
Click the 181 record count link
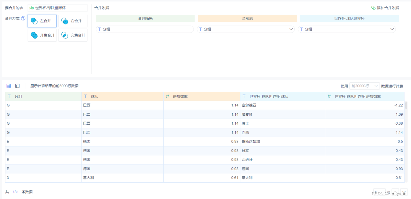click(15, 192)
